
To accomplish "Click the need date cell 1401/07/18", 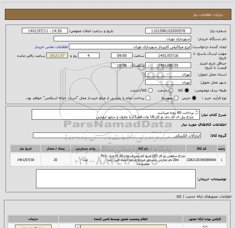I will point(25,160).
